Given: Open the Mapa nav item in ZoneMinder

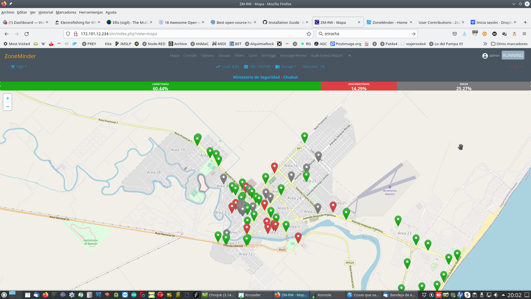Looking at the screenshot, I should click(x=175, y=56).
